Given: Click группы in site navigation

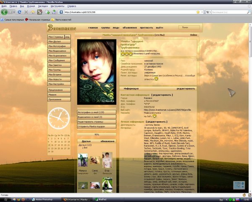Looking at the screenshot, I should coord(105,28).
